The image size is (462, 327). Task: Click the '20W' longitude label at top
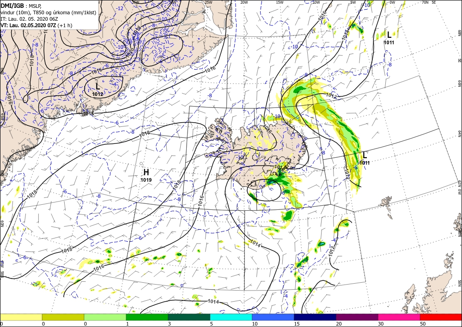[x=244, y=2]
